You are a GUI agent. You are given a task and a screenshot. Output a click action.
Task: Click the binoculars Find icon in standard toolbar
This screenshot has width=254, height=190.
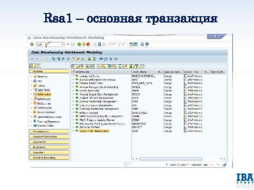pos(99,44)
